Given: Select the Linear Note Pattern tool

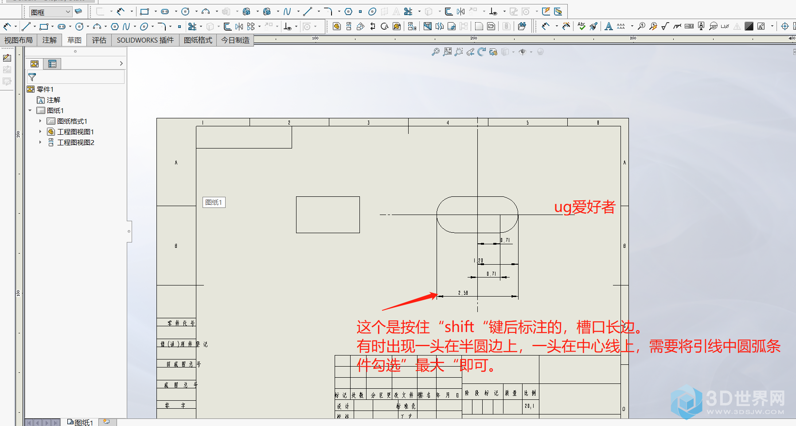Looking at the screenshot, I should (621, 27).
